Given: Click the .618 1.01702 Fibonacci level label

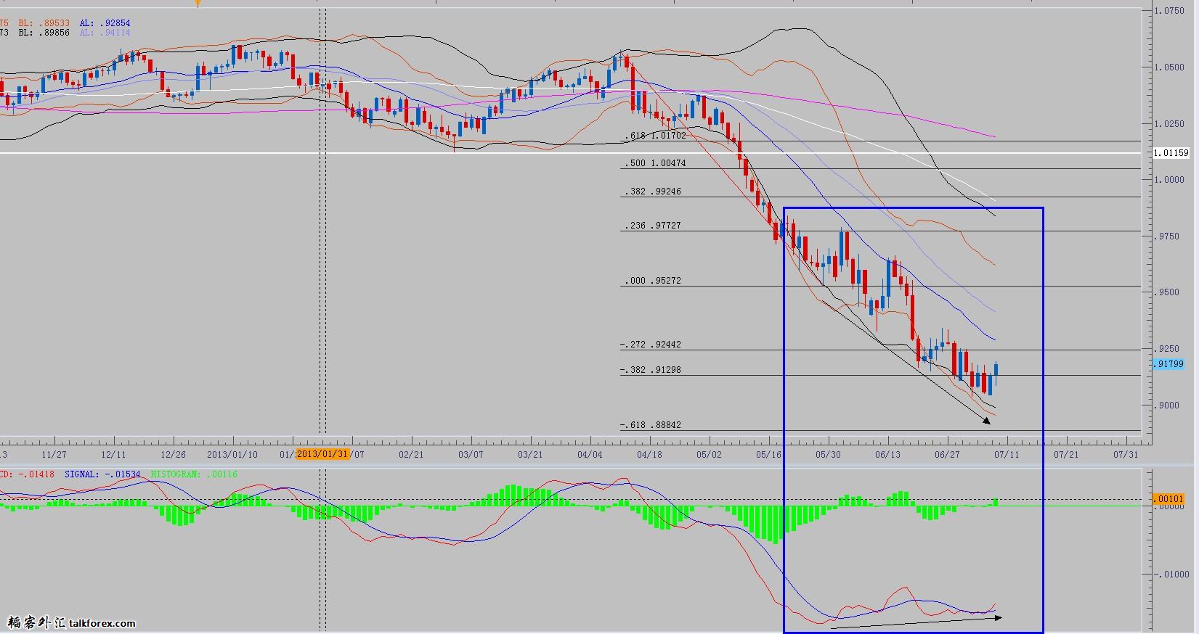Looking at the screenshot, I should tap(656, 136).
